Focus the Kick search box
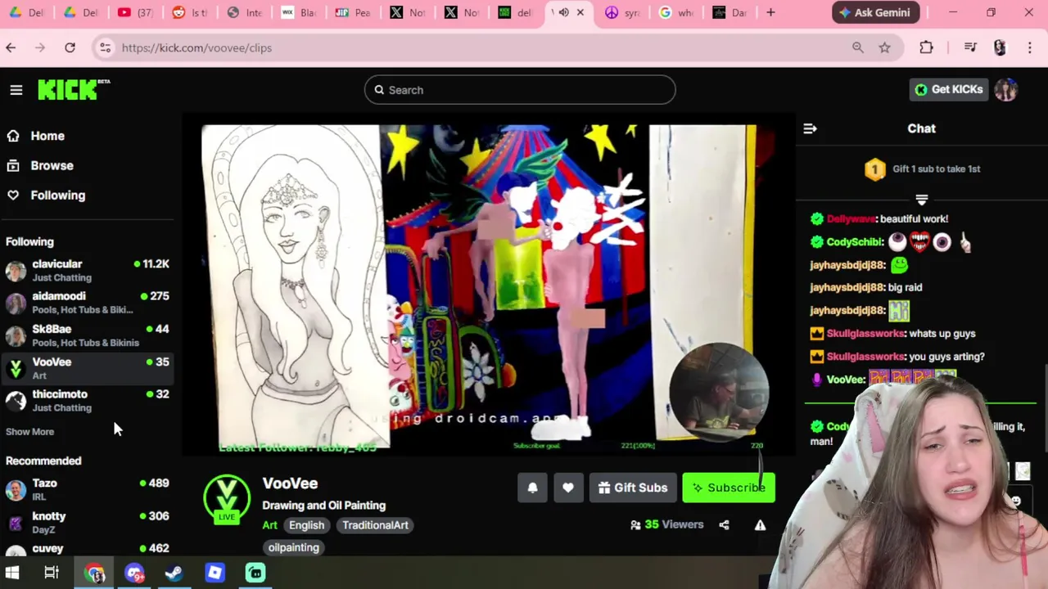This screenshot has width=1048, height=589. [x=520, y=90]
